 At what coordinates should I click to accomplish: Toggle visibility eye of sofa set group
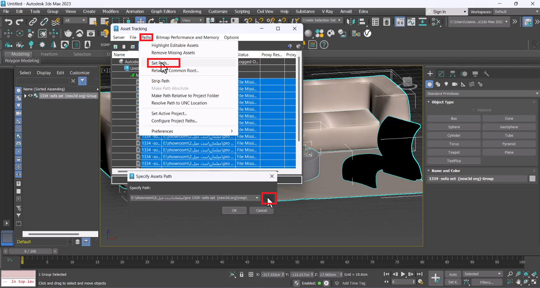click(x=30, y=96)
